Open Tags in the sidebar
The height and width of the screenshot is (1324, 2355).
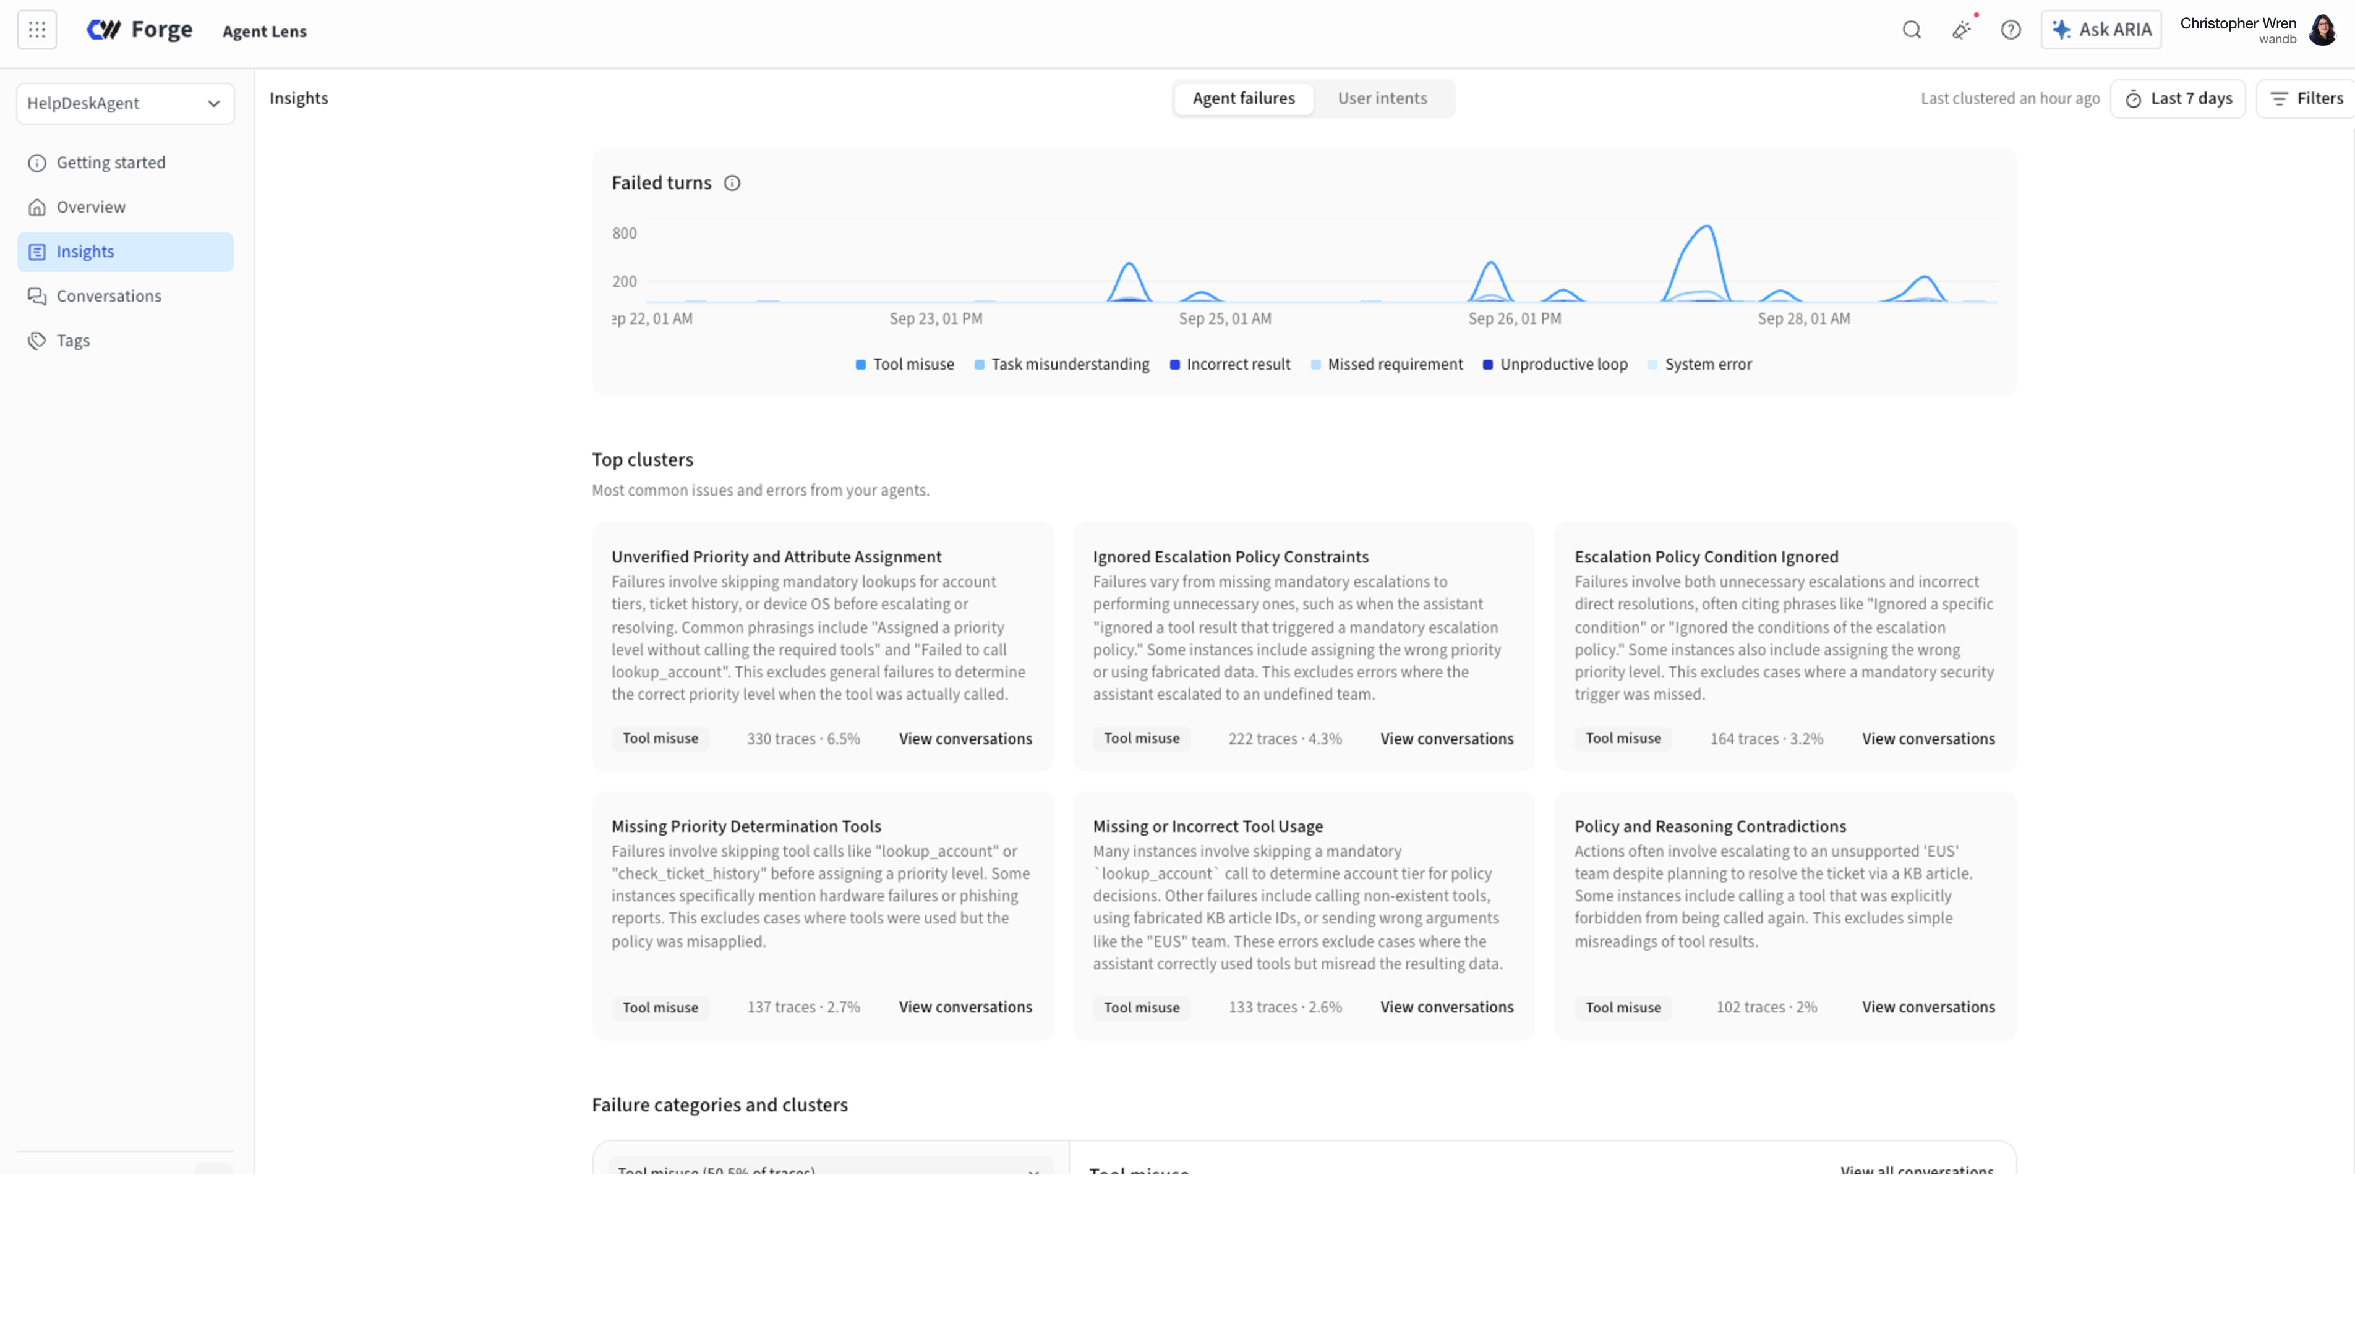pos(126,341)
